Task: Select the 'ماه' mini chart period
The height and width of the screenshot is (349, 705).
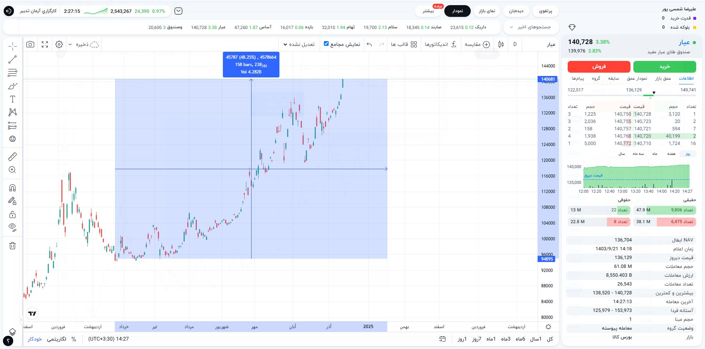Action: 655,154
